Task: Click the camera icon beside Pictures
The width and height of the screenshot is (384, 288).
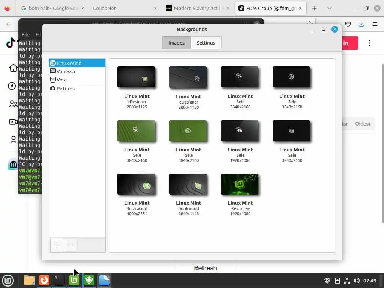Action: (52, 88)
